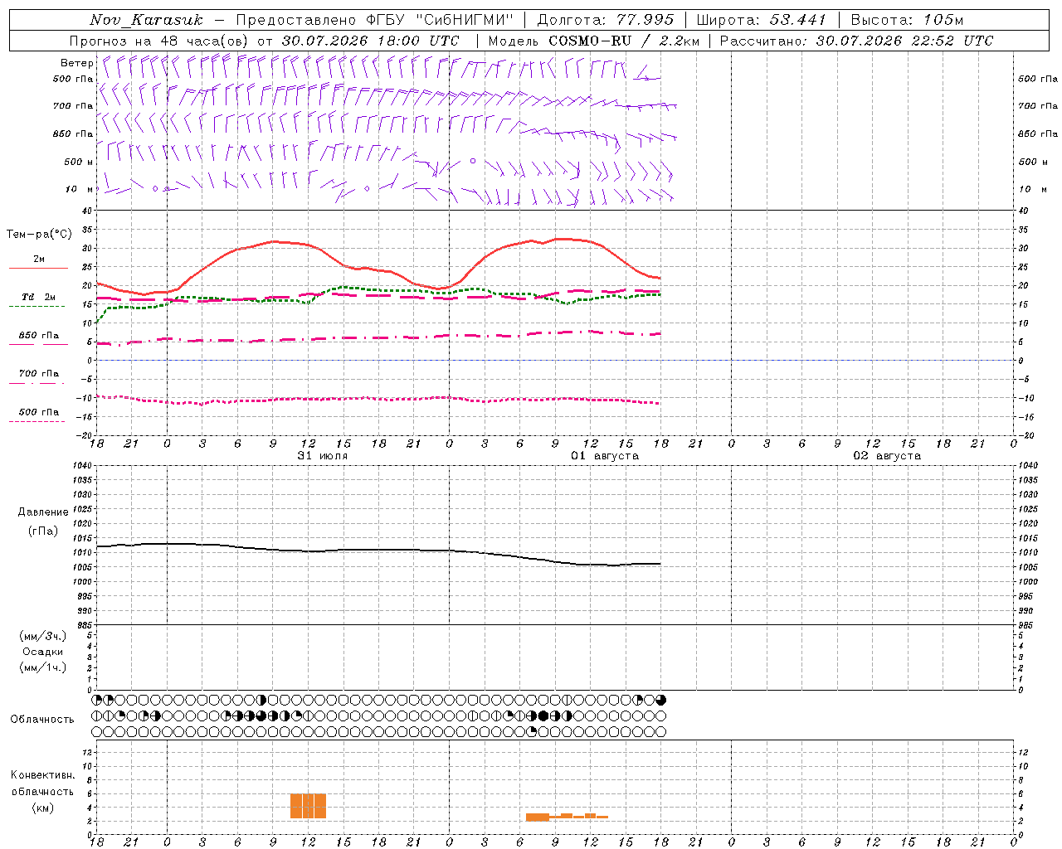Click the Высота: 105м header field
Viewport: 1062px width, 849px height.
pos(907,20)
